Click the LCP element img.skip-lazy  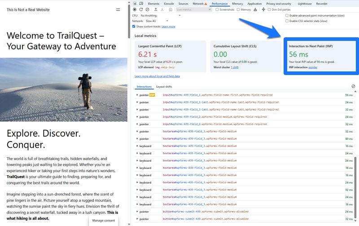coord(165,67)
